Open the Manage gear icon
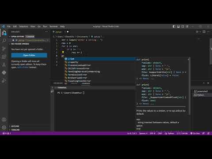 tap(4, 127)
